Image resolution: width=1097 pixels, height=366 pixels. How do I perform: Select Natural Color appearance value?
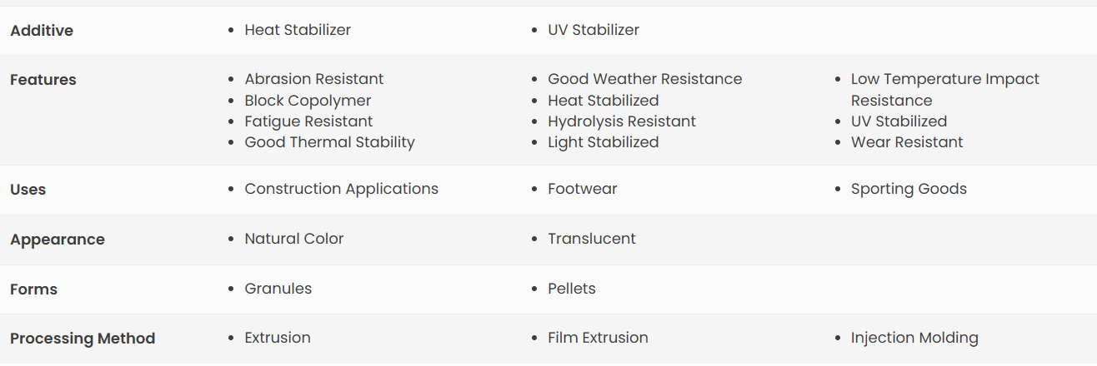coord(294,239)
